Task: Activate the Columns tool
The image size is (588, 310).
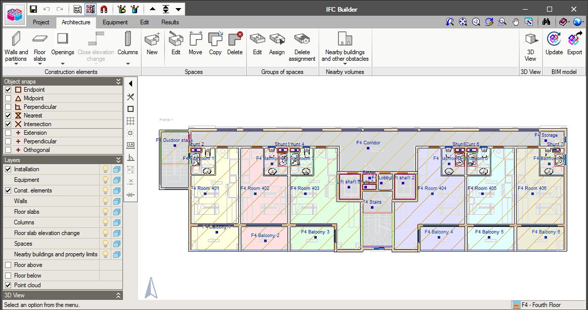Action: point(128,43)
